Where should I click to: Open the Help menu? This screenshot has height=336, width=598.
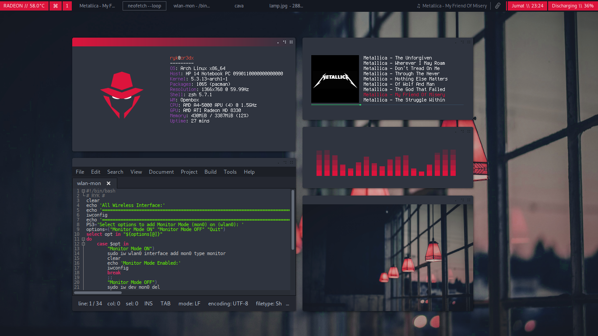point(249,172)
